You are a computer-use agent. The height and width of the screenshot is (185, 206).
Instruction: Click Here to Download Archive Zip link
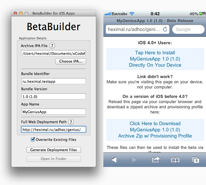(155, 130)
